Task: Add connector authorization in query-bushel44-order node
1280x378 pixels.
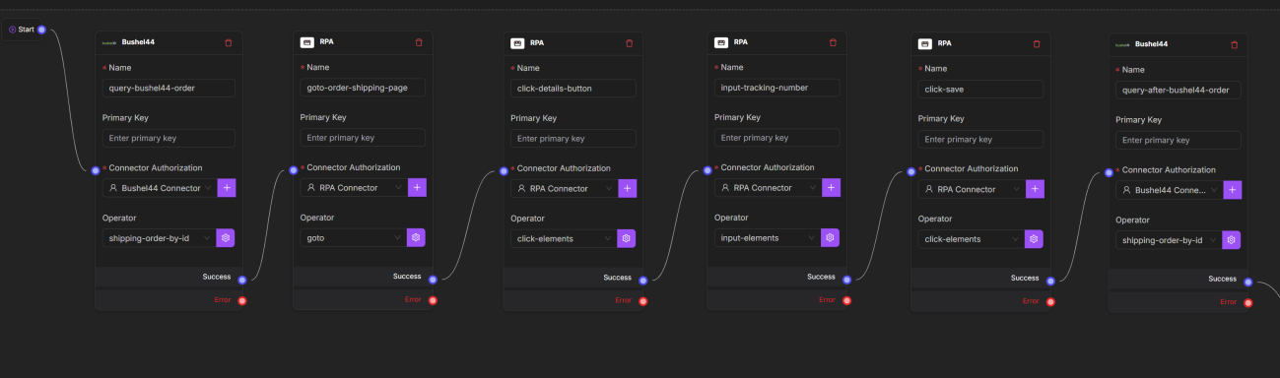Action: tap(227, 188)
